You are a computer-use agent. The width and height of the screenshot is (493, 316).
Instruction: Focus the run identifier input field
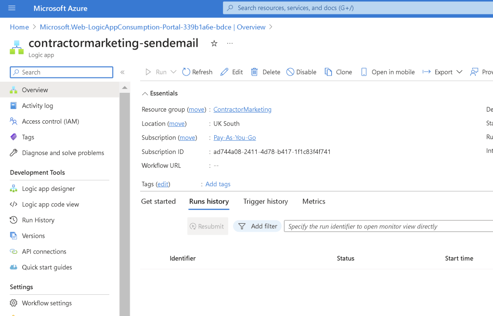(x=389, y=226)
